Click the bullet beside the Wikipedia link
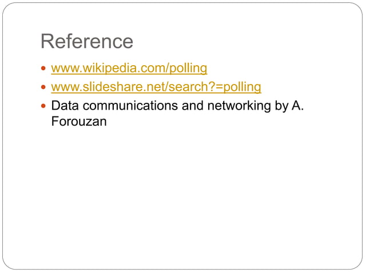 tap(45, 69)
